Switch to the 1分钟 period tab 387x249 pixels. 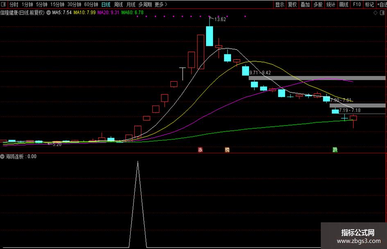point(27,4)
